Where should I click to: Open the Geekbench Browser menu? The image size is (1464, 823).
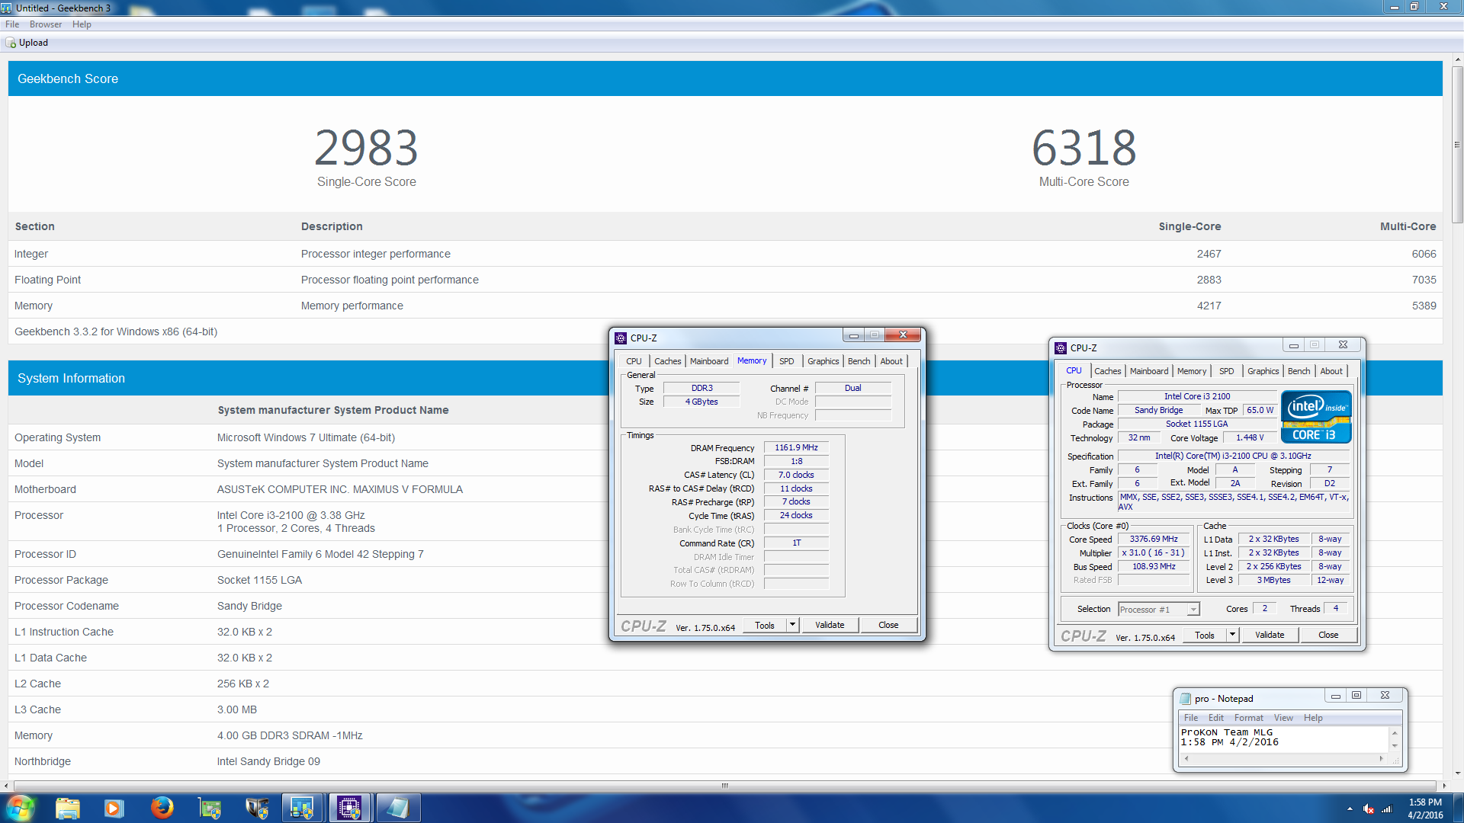click(x=46, y=24)
